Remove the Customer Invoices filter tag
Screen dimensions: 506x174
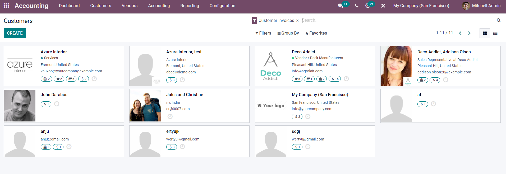tap(297, 21)
